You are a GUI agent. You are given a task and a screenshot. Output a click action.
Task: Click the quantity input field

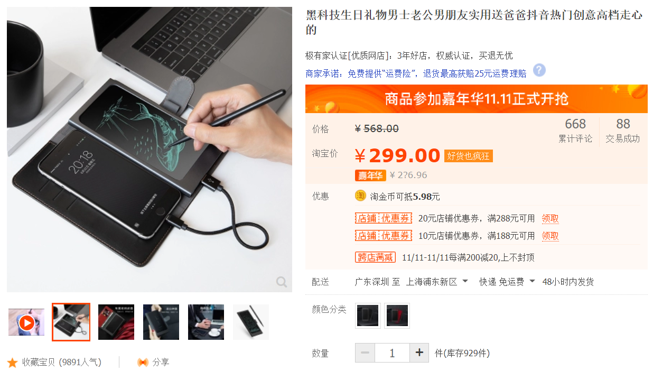click(392, 353)
